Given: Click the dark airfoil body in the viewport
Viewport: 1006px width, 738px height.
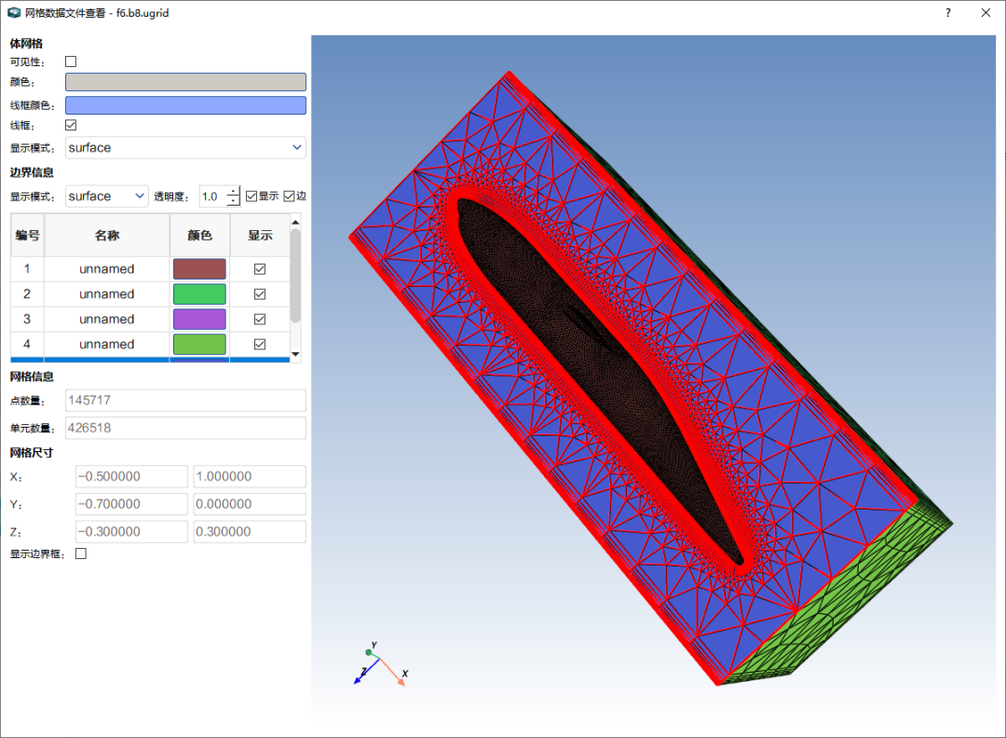Looking at the screenshot, I should pos(597,378).
